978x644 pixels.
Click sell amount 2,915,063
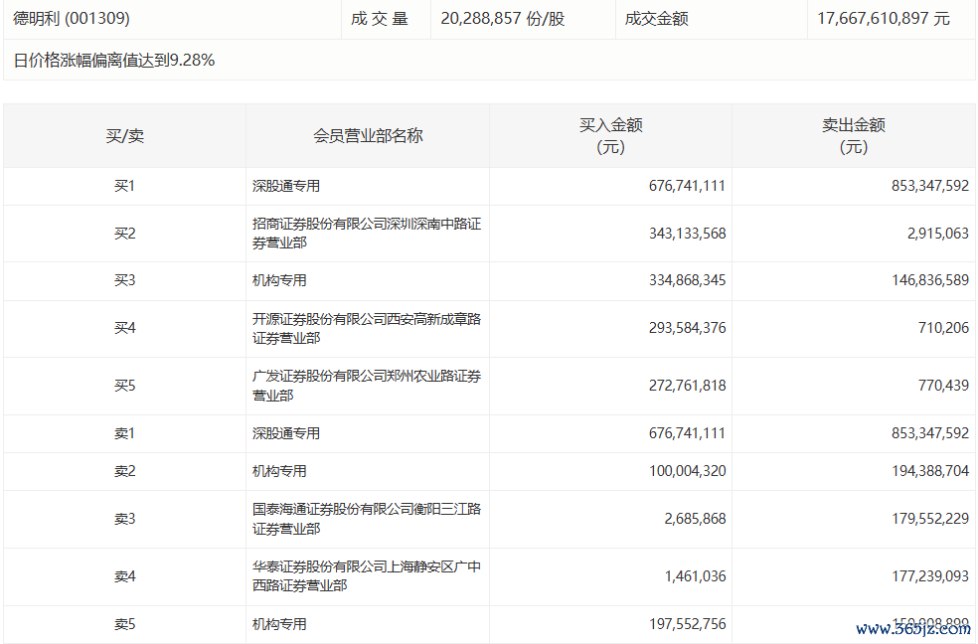[x=938, y=234]
